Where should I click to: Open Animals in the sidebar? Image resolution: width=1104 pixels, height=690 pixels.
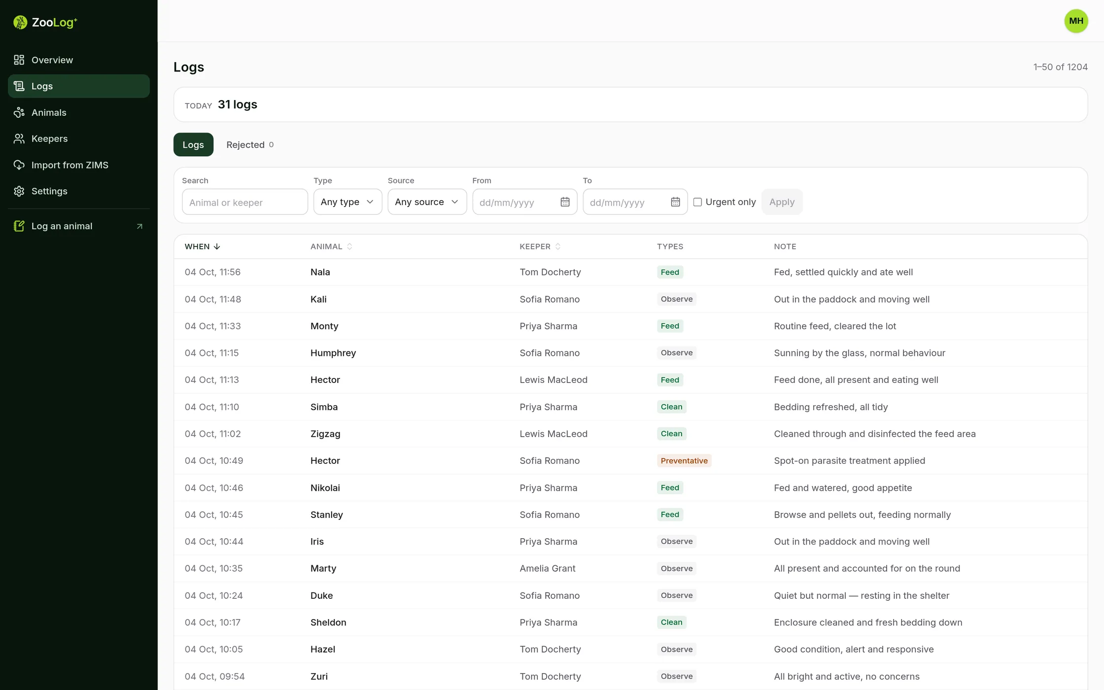(x=79, y=112)
